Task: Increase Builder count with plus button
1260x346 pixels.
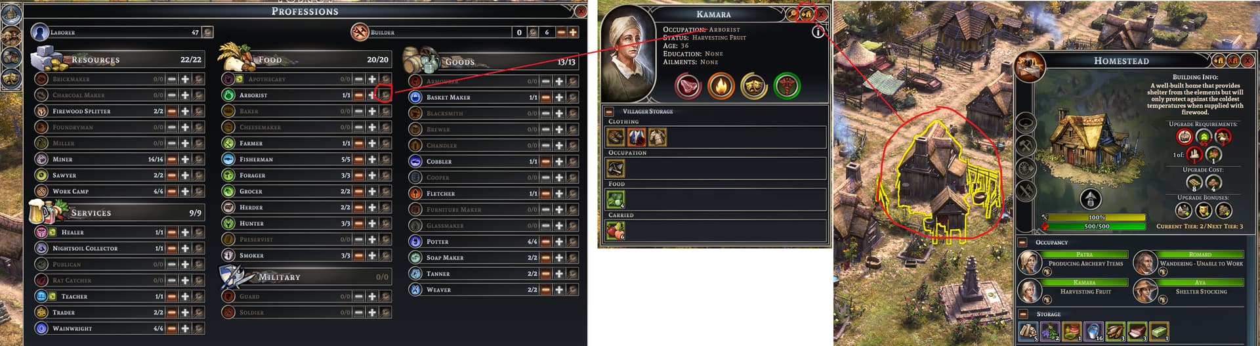Action: (573, 32)
